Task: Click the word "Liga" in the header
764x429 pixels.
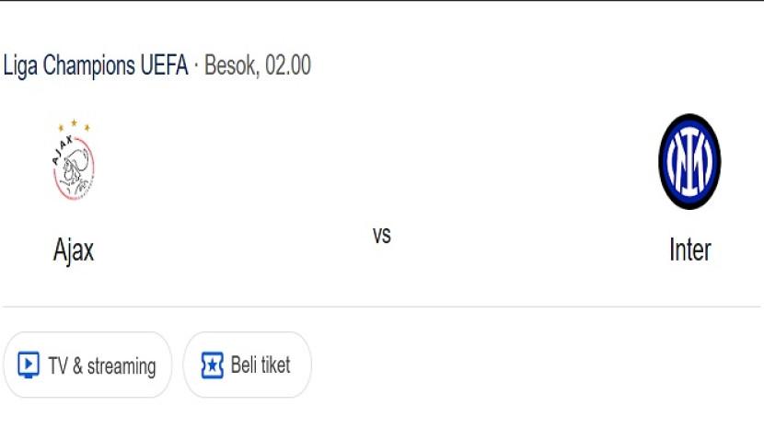Action: [21, 65]
